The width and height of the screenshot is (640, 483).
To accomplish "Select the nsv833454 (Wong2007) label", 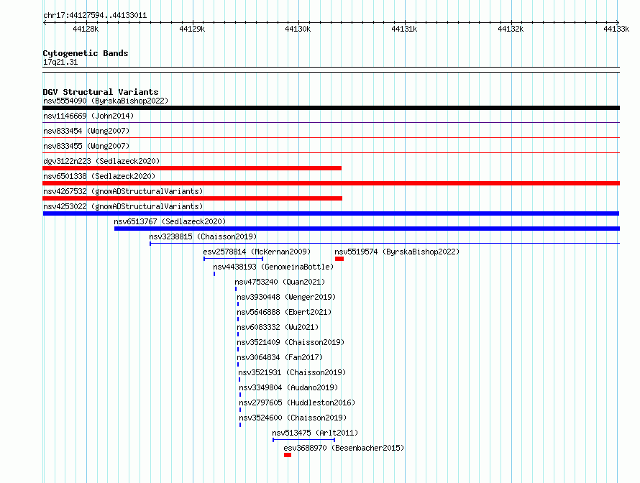I will 86,131.
